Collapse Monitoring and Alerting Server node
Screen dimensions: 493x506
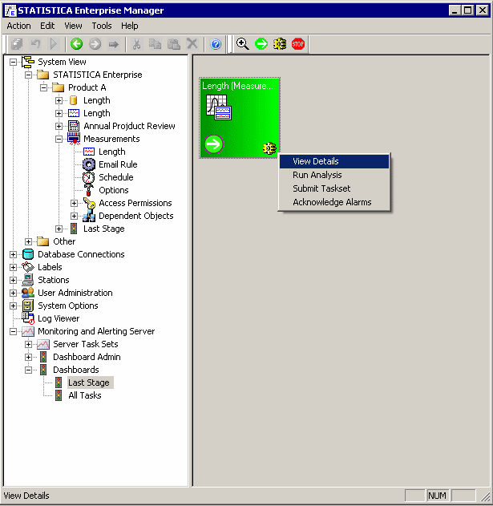coord(13,331)
